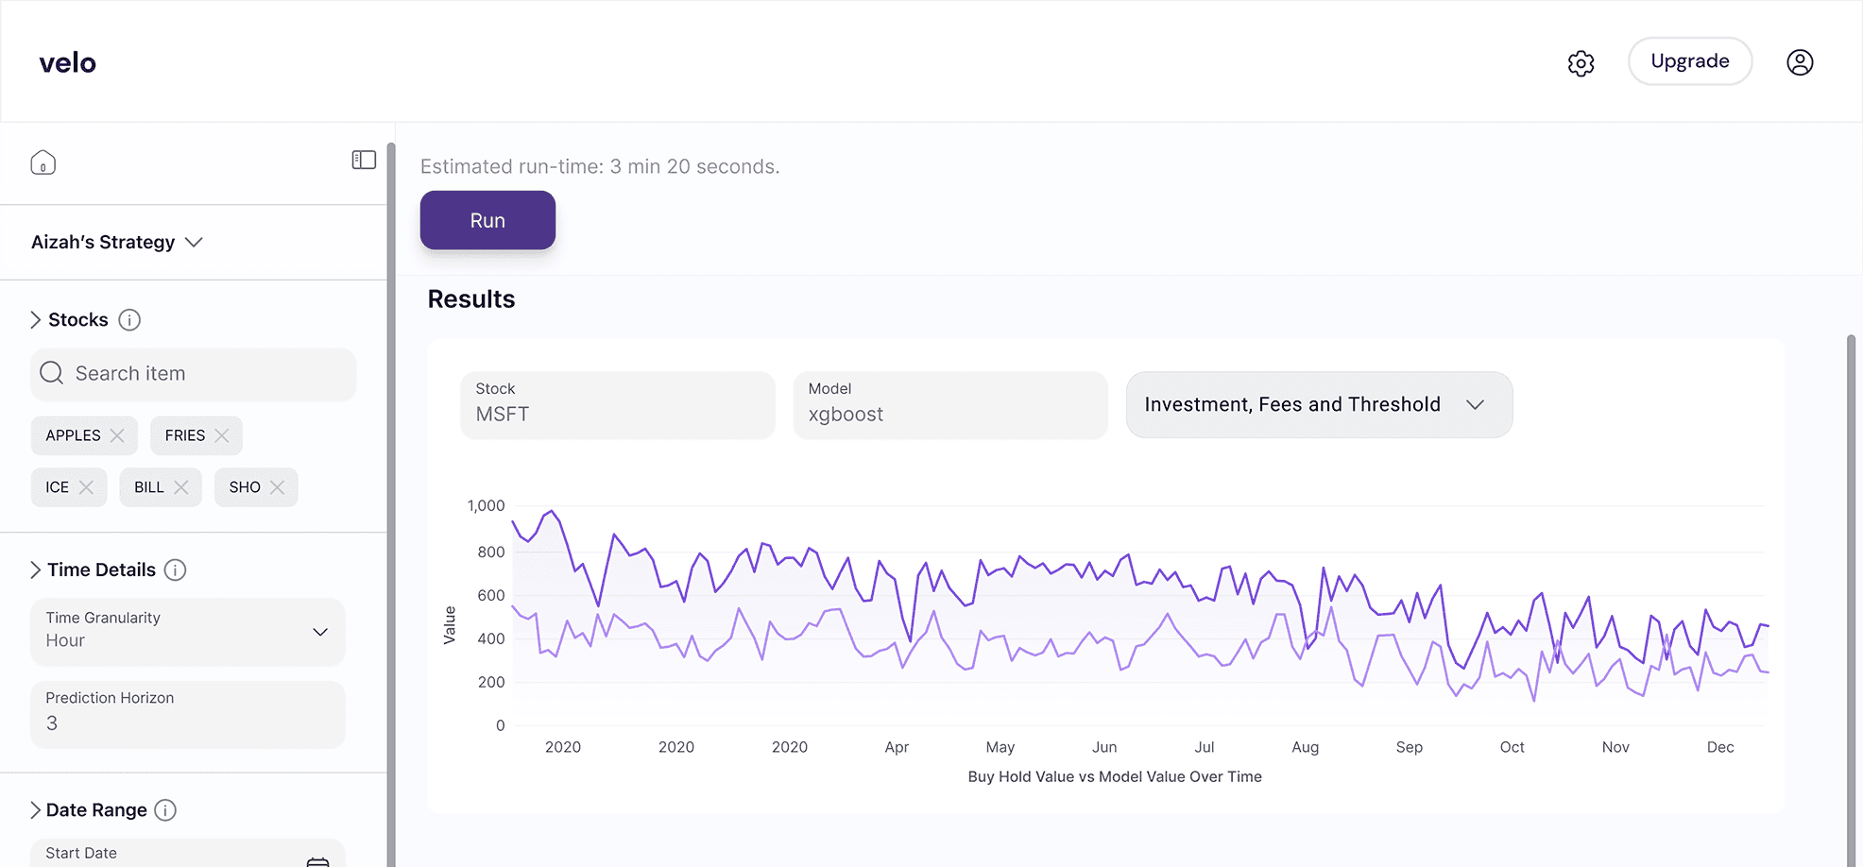Collapse the Stocks section
1863x867 pixels.
click(x=35, y=320)
